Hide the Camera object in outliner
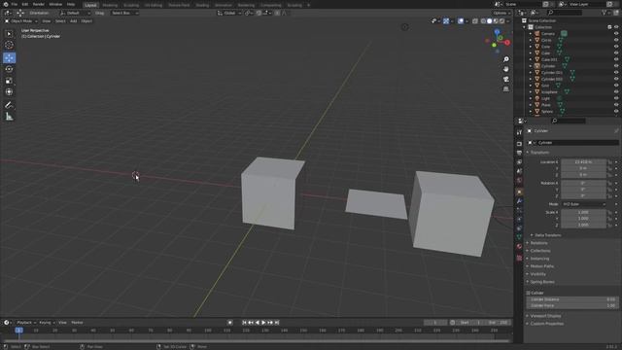Screen dimensions: 622x350 click(x=616, y=34)
